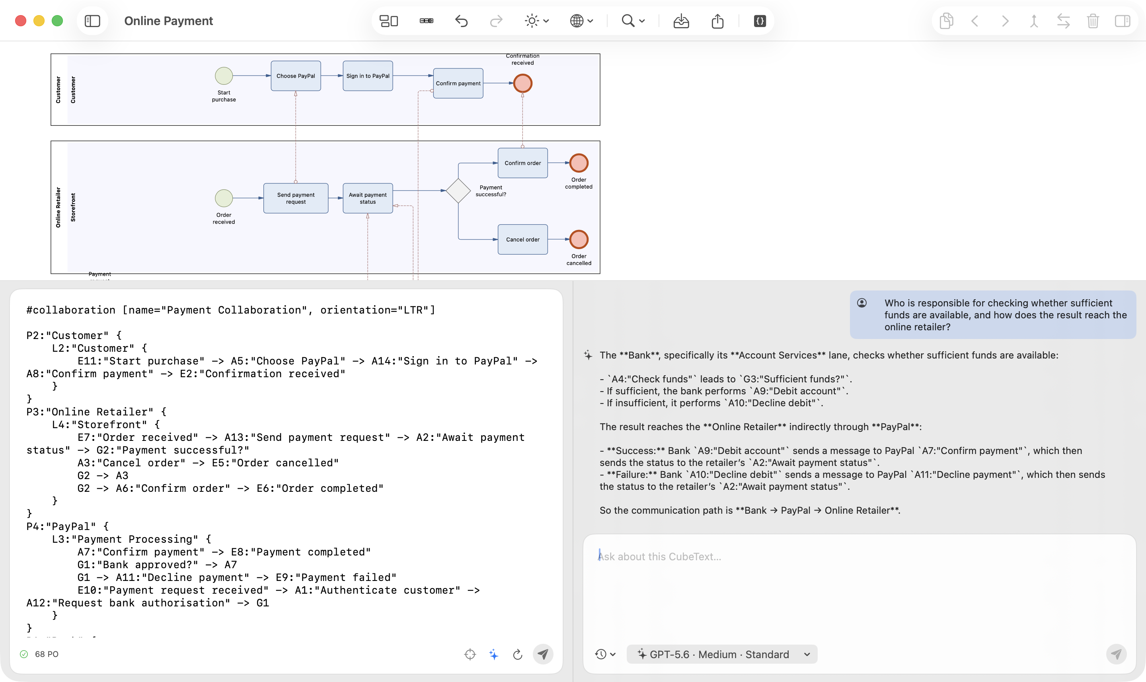Screen dimensions: 1146x682
Task: Toggle the left sidebar panel icon
Action: point(92,21)
